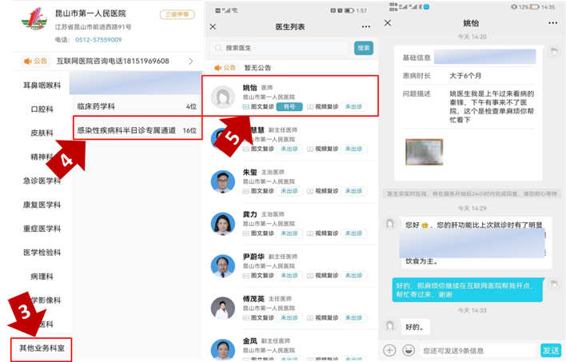Tap the 患病时长 大于6个月 row

[x=468, y=76]
